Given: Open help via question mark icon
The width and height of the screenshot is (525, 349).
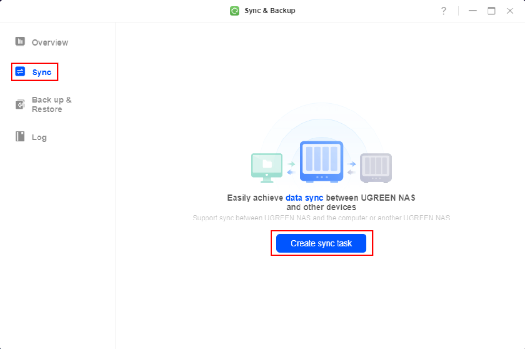Looking at the screenshot, I should pyautogui.click(x=444, y=11).
